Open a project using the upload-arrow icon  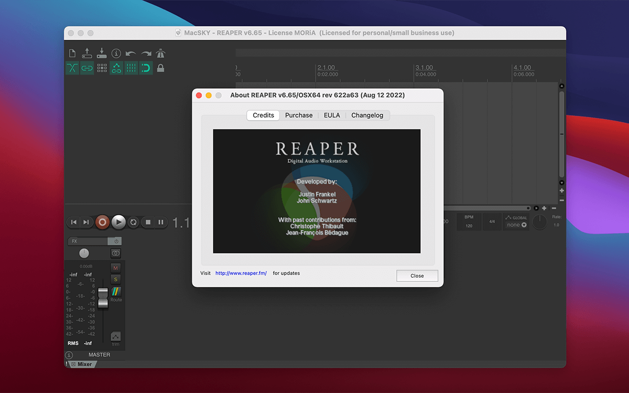coord(87,53)
